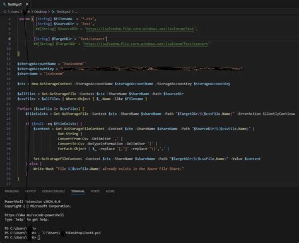Viewport: 299px width, 243px height.
Task: Click line number 13 in the gutter
Action: [x=8, y=64]
